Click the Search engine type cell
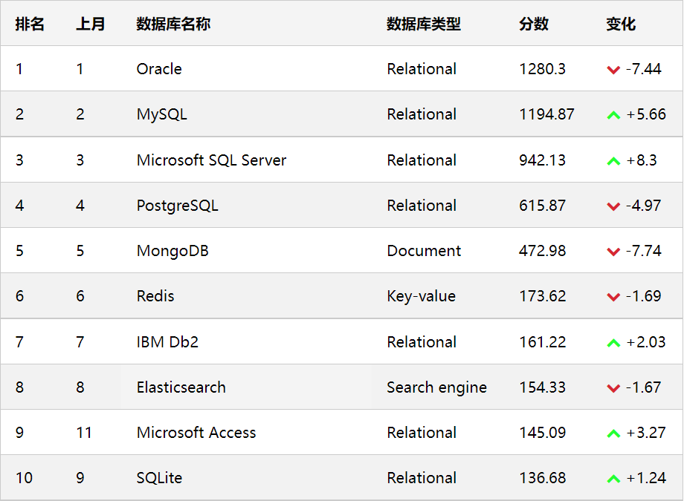This screenshot has height=501, width=684. click(x=437, y=387)
